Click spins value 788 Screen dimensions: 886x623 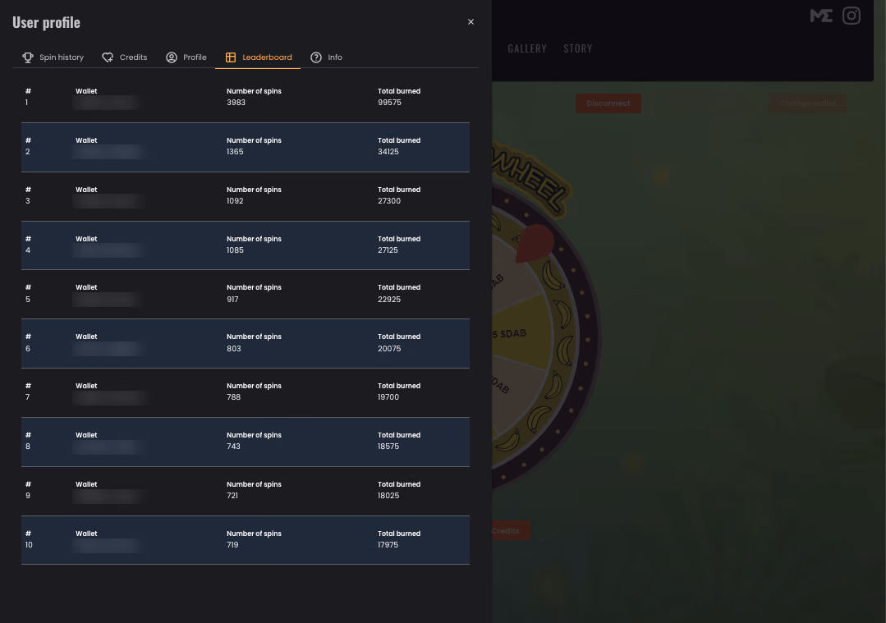coord(233,397)
